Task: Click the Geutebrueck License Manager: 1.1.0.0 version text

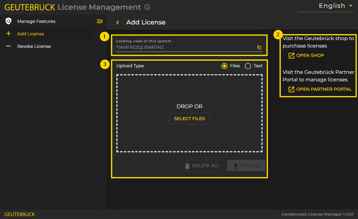Action: pos(317,214)
